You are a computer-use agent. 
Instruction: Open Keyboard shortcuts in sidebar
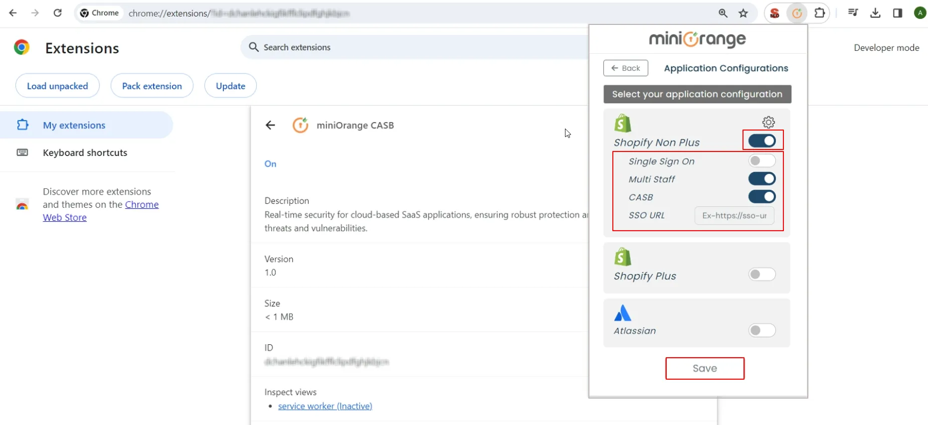click(86, 152)
